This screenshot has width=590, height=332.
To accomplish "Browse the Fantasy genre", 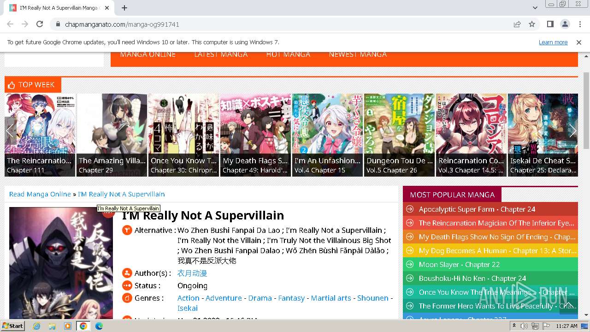I will pos(291,298).
